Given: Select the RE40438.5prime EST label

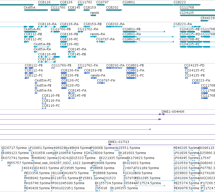Looking at the screenshot, I should (37, 188).
